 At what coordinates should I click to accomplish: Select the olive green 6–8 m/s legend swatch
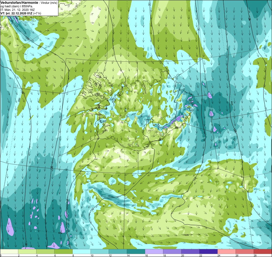(63, 252)
